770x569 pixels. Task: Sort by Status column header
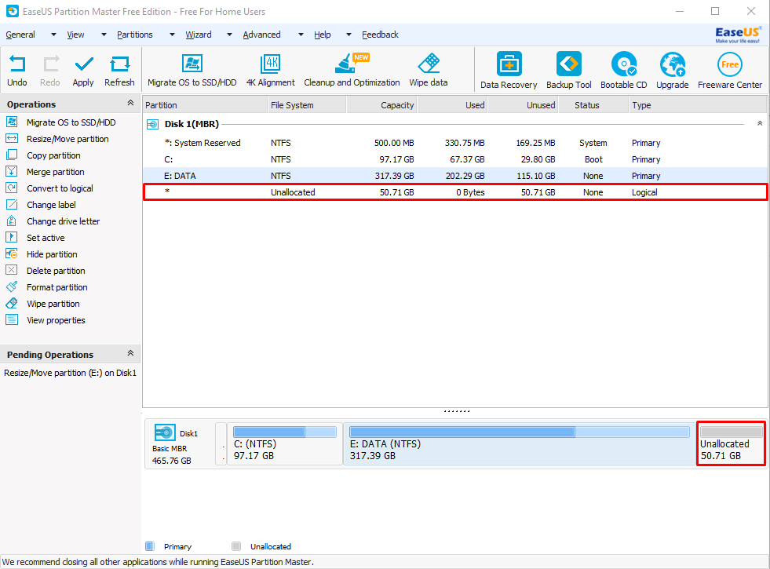(593, 105)
